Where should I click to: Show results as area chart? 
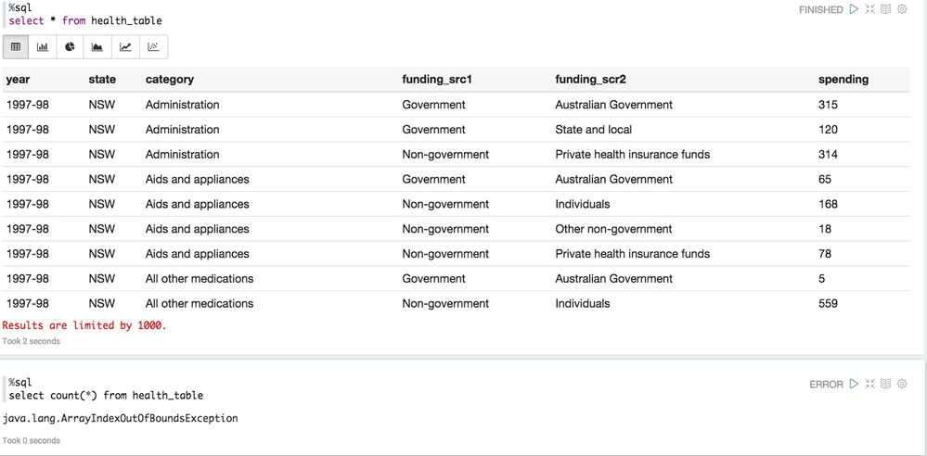coord(97,46)
